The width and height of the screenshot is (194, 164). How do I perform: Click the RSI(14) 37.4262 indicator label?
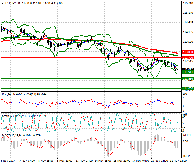point(12,94)
